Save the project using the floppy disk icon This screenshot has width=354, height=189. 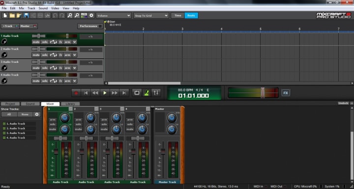[x=26, y=16]
